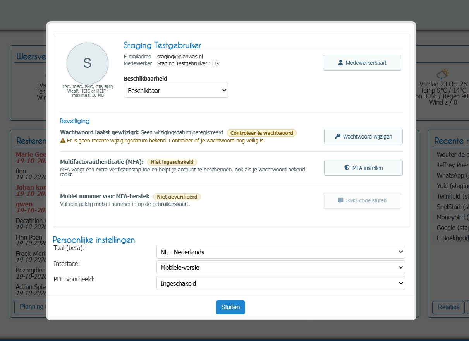Image resolution: width=469 pixels, height=341 pixels.
Task: Click the Beveiliging section heading
Action: tap(75, 121)
